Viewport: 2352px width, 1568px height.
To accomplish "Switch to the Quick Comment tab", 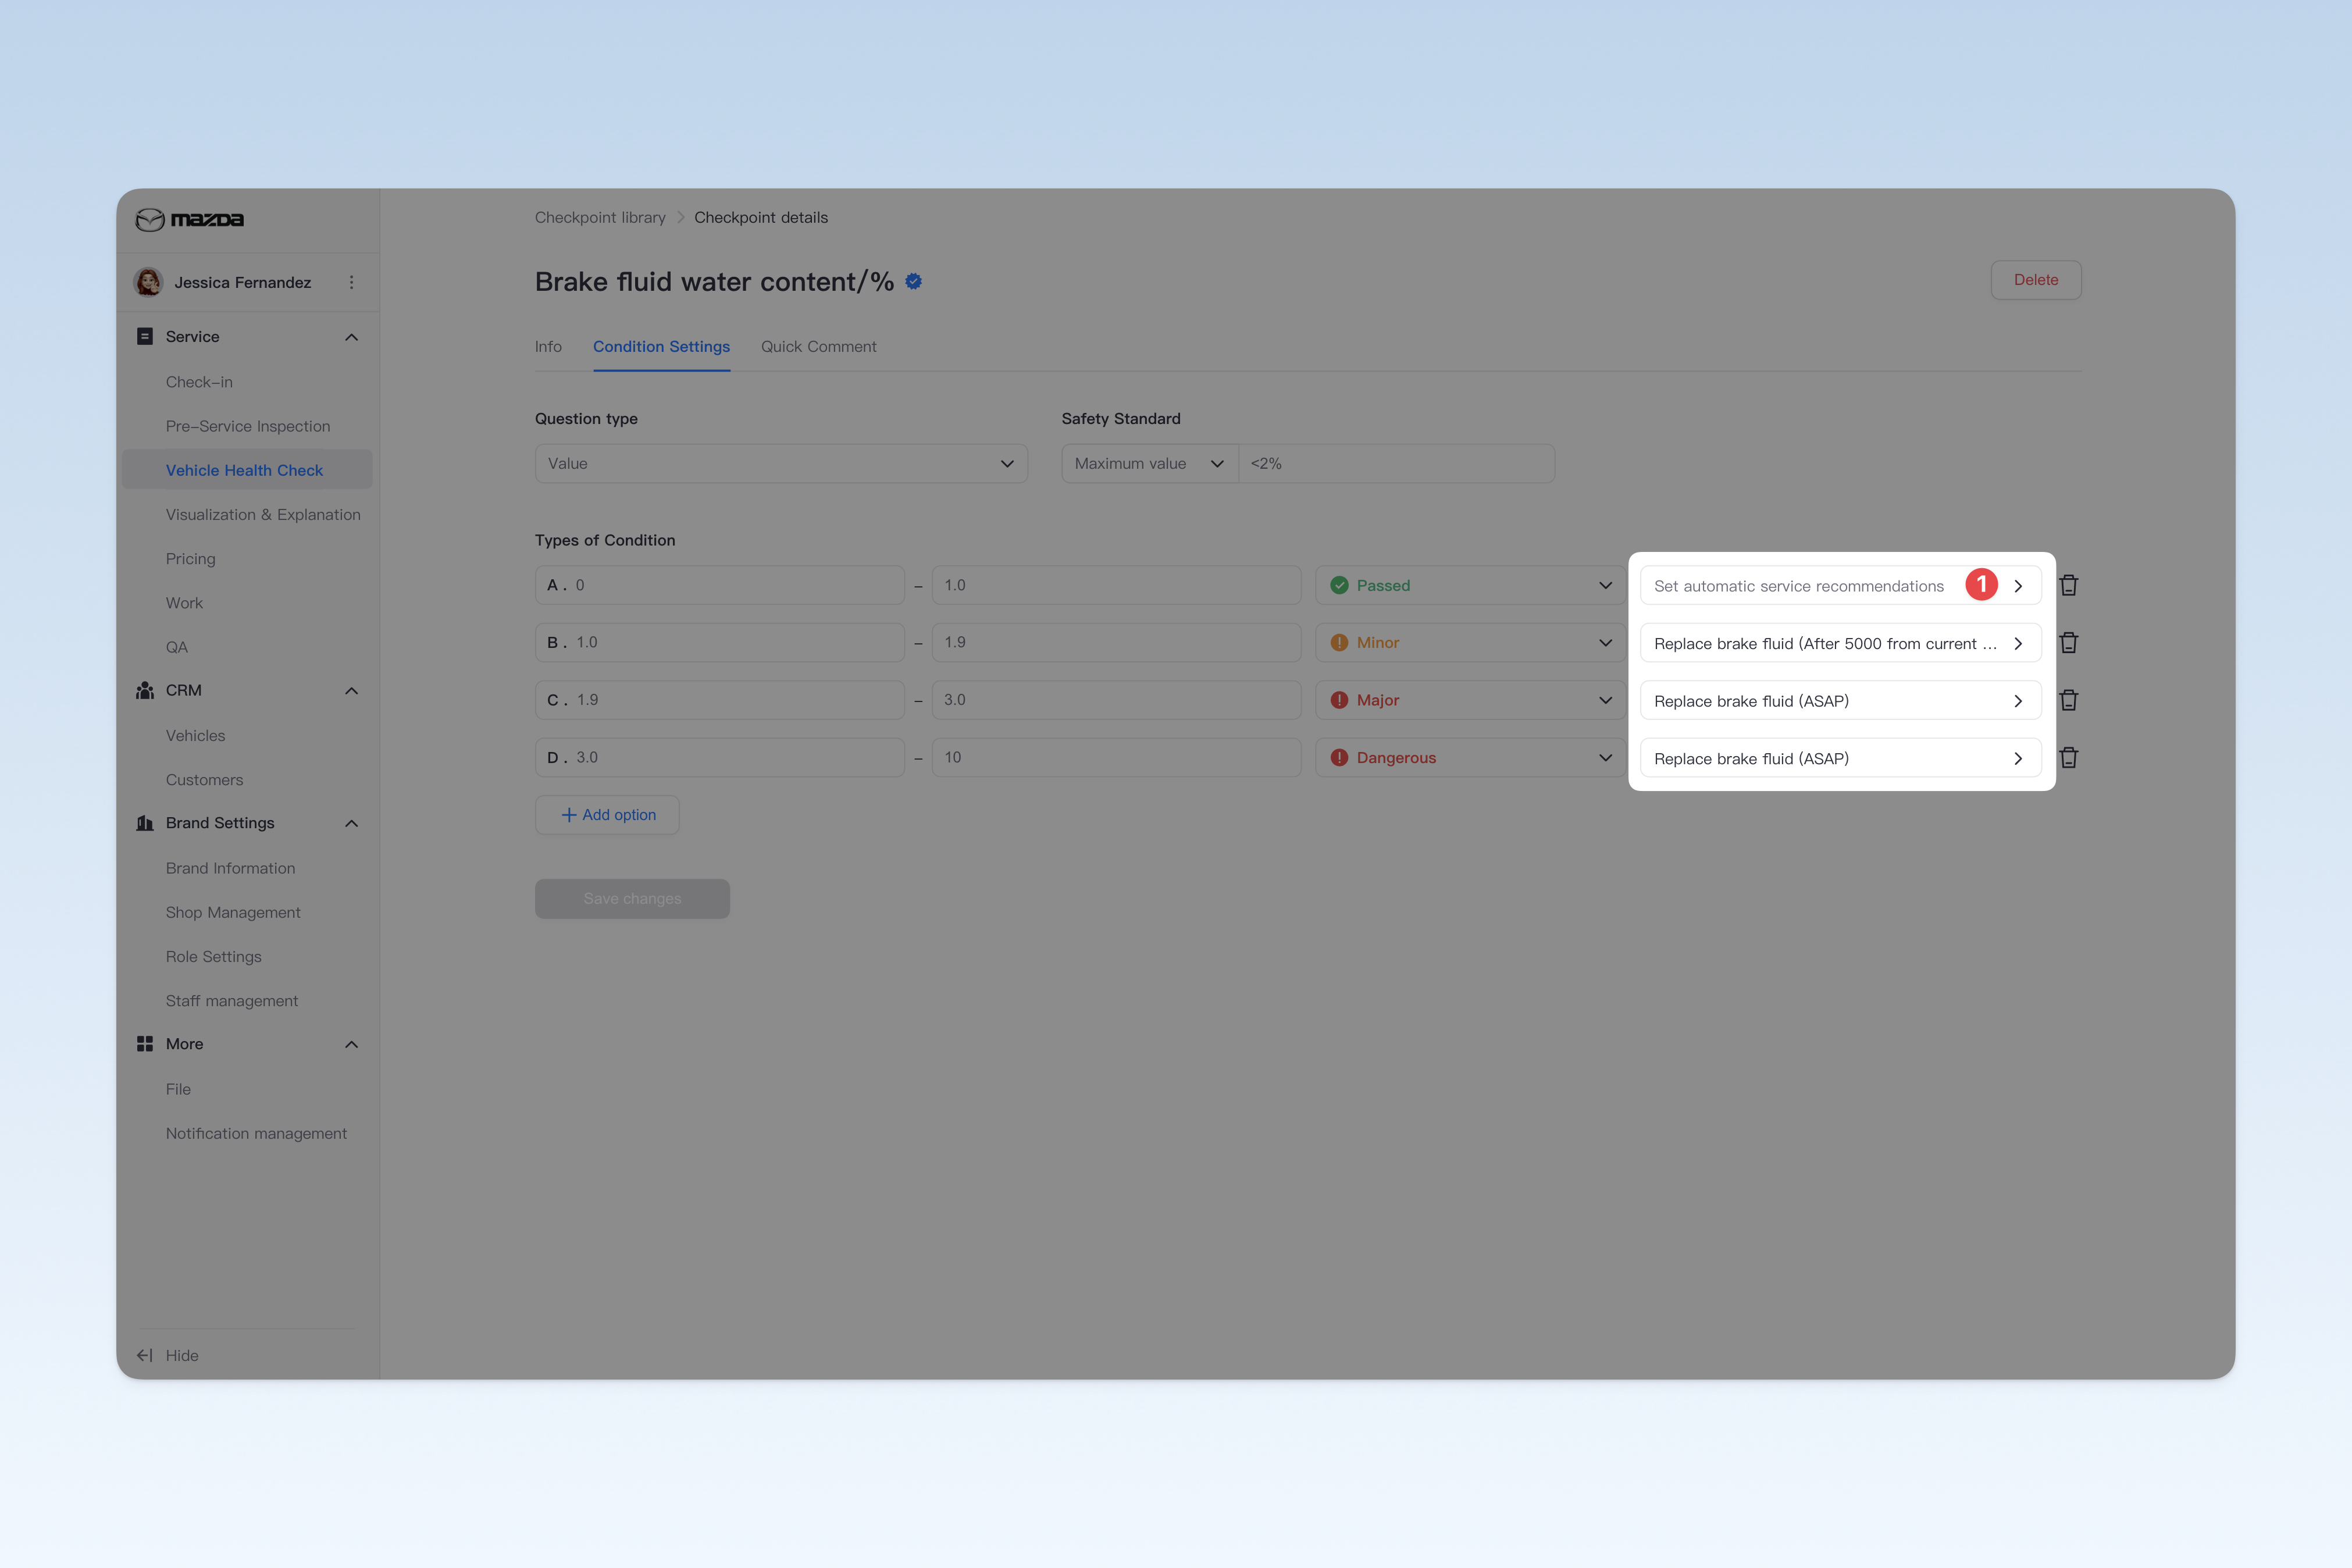I will (x=818, y=346).
